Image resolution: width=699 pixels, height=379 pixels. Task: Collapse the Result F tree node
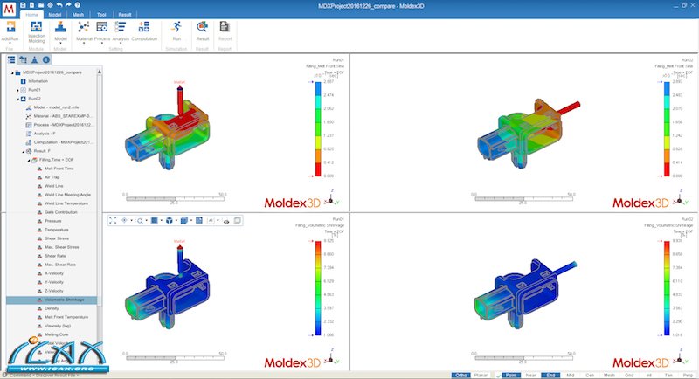pyautogui.click(x=24, y=151)
